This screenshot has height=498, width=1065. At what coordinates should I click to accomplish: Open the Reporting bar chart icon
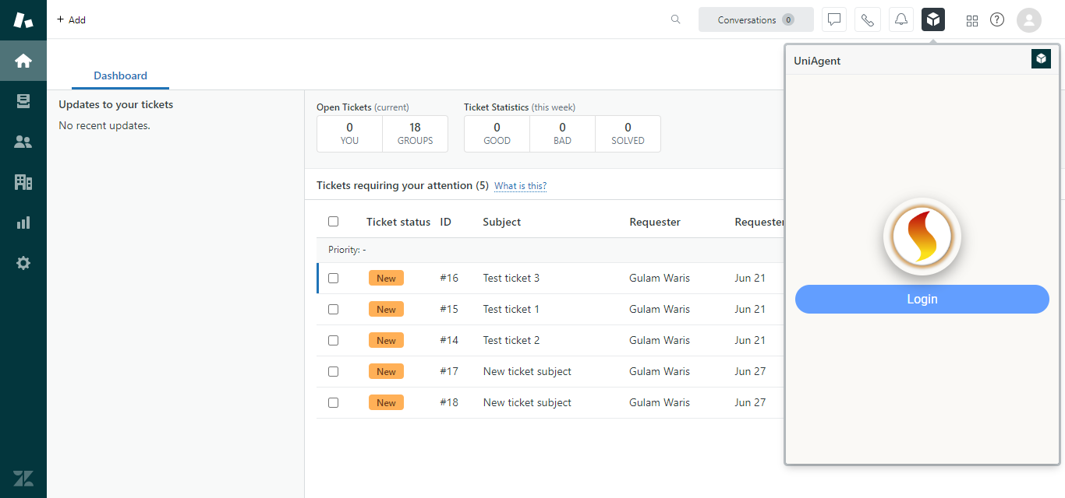[x=23, y=223]
